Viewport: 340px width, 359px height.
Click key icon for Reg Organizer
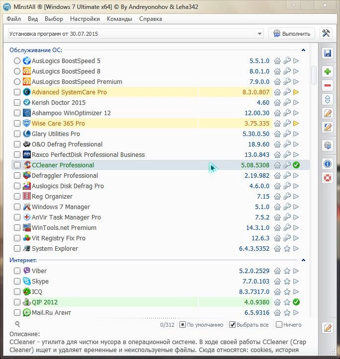(x=287, y=196)
